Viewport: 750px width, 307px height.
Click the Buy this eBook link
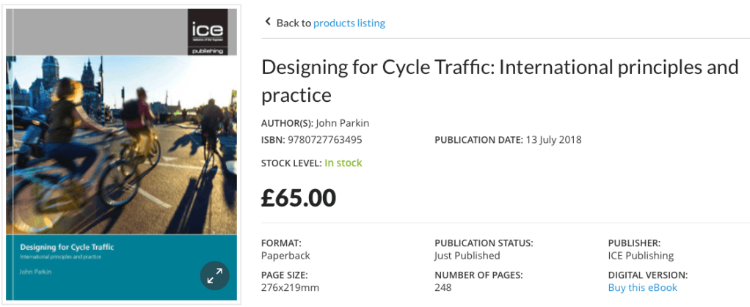point(642,287)
